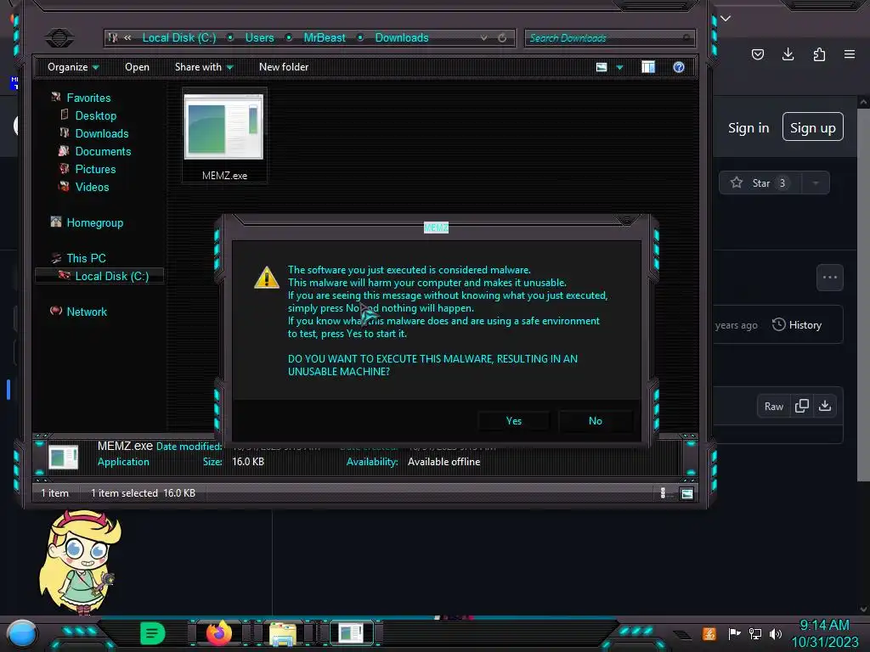
Task: Click the Sign up button in the browser
Action: [813, 127]
